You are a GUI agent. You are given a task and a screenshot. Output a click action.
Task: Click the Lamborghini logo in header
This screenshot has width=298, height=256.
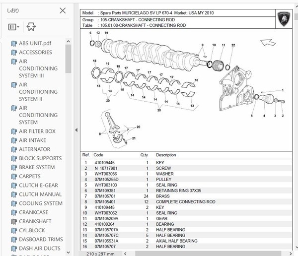click(284, 19)
